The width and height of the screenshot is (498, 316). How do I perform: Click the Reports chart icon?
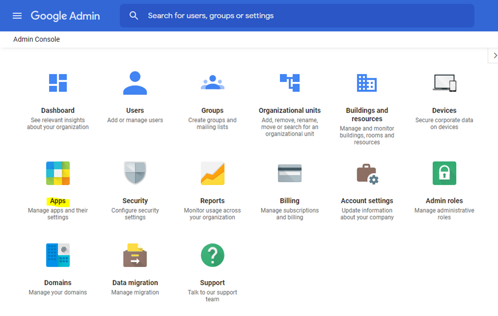(x=212, y=173)
